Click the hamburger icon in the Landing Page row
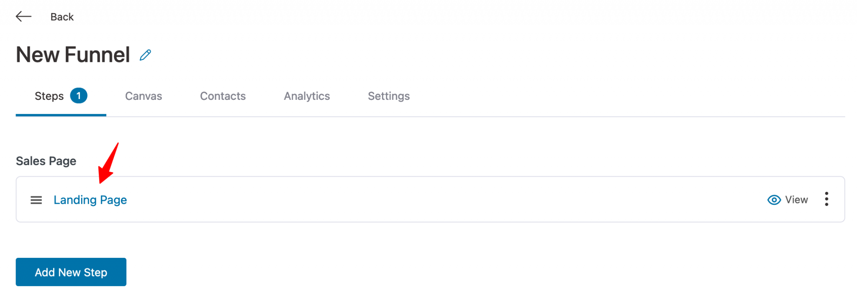Image resolution: width=857 pixels, height=305 pixels. click(36, 200)
